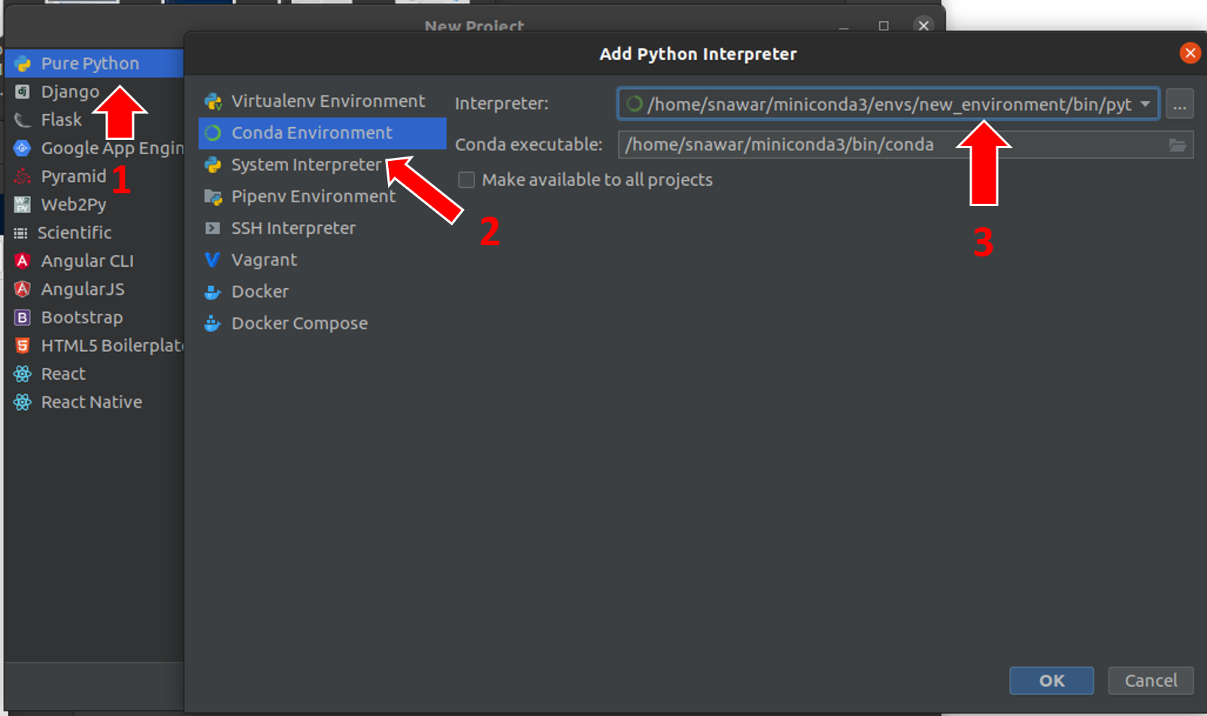1207x716 pixels.
Task: Expand the Interpreter path dropdown arrow
Action: coord(1145,104)
